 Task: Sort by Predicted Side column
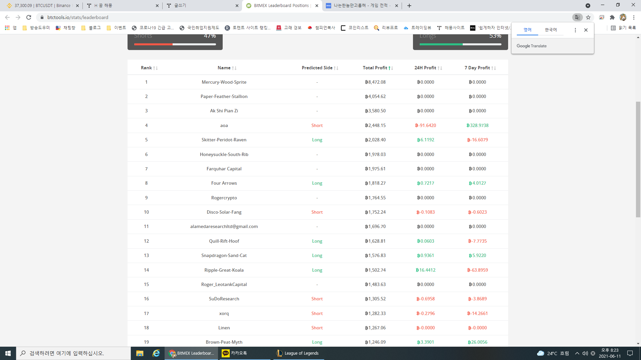point(320,68)
